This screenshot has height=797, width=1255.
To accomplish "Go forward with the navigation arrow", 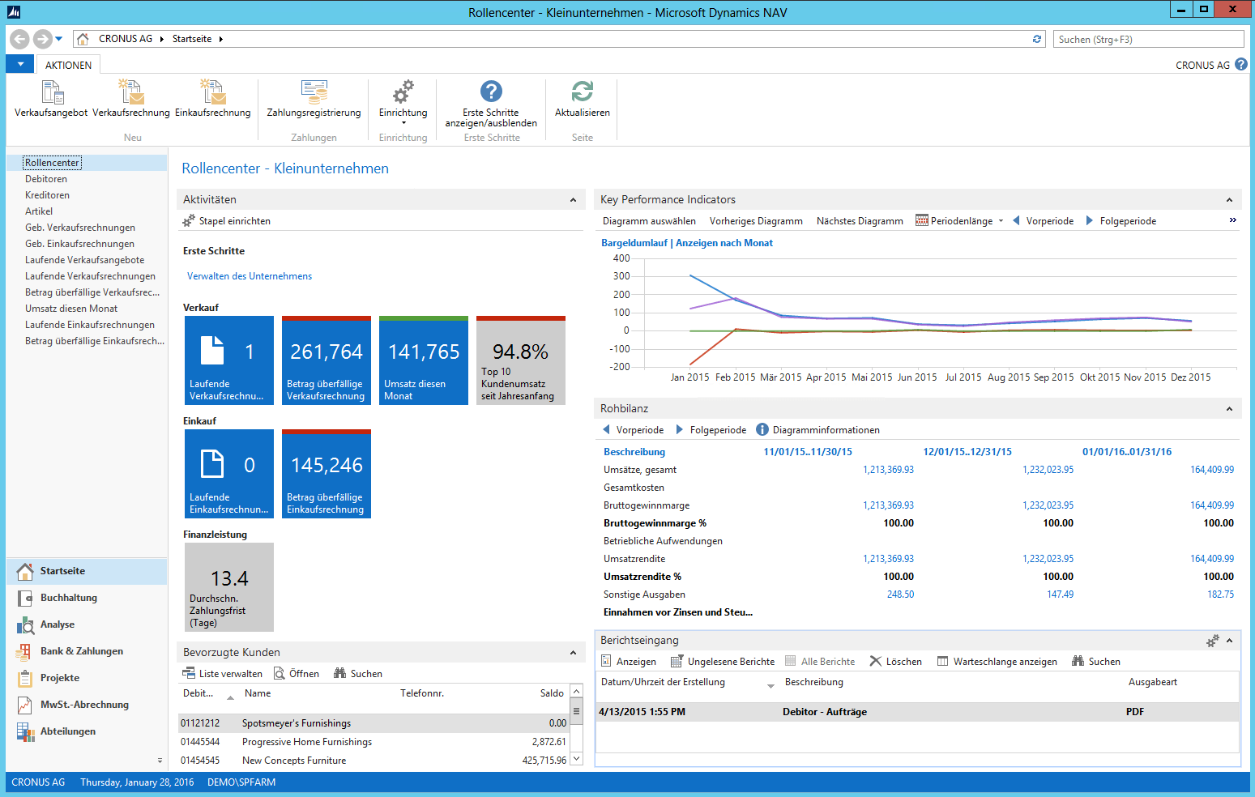I will click(x=43, y=39).
